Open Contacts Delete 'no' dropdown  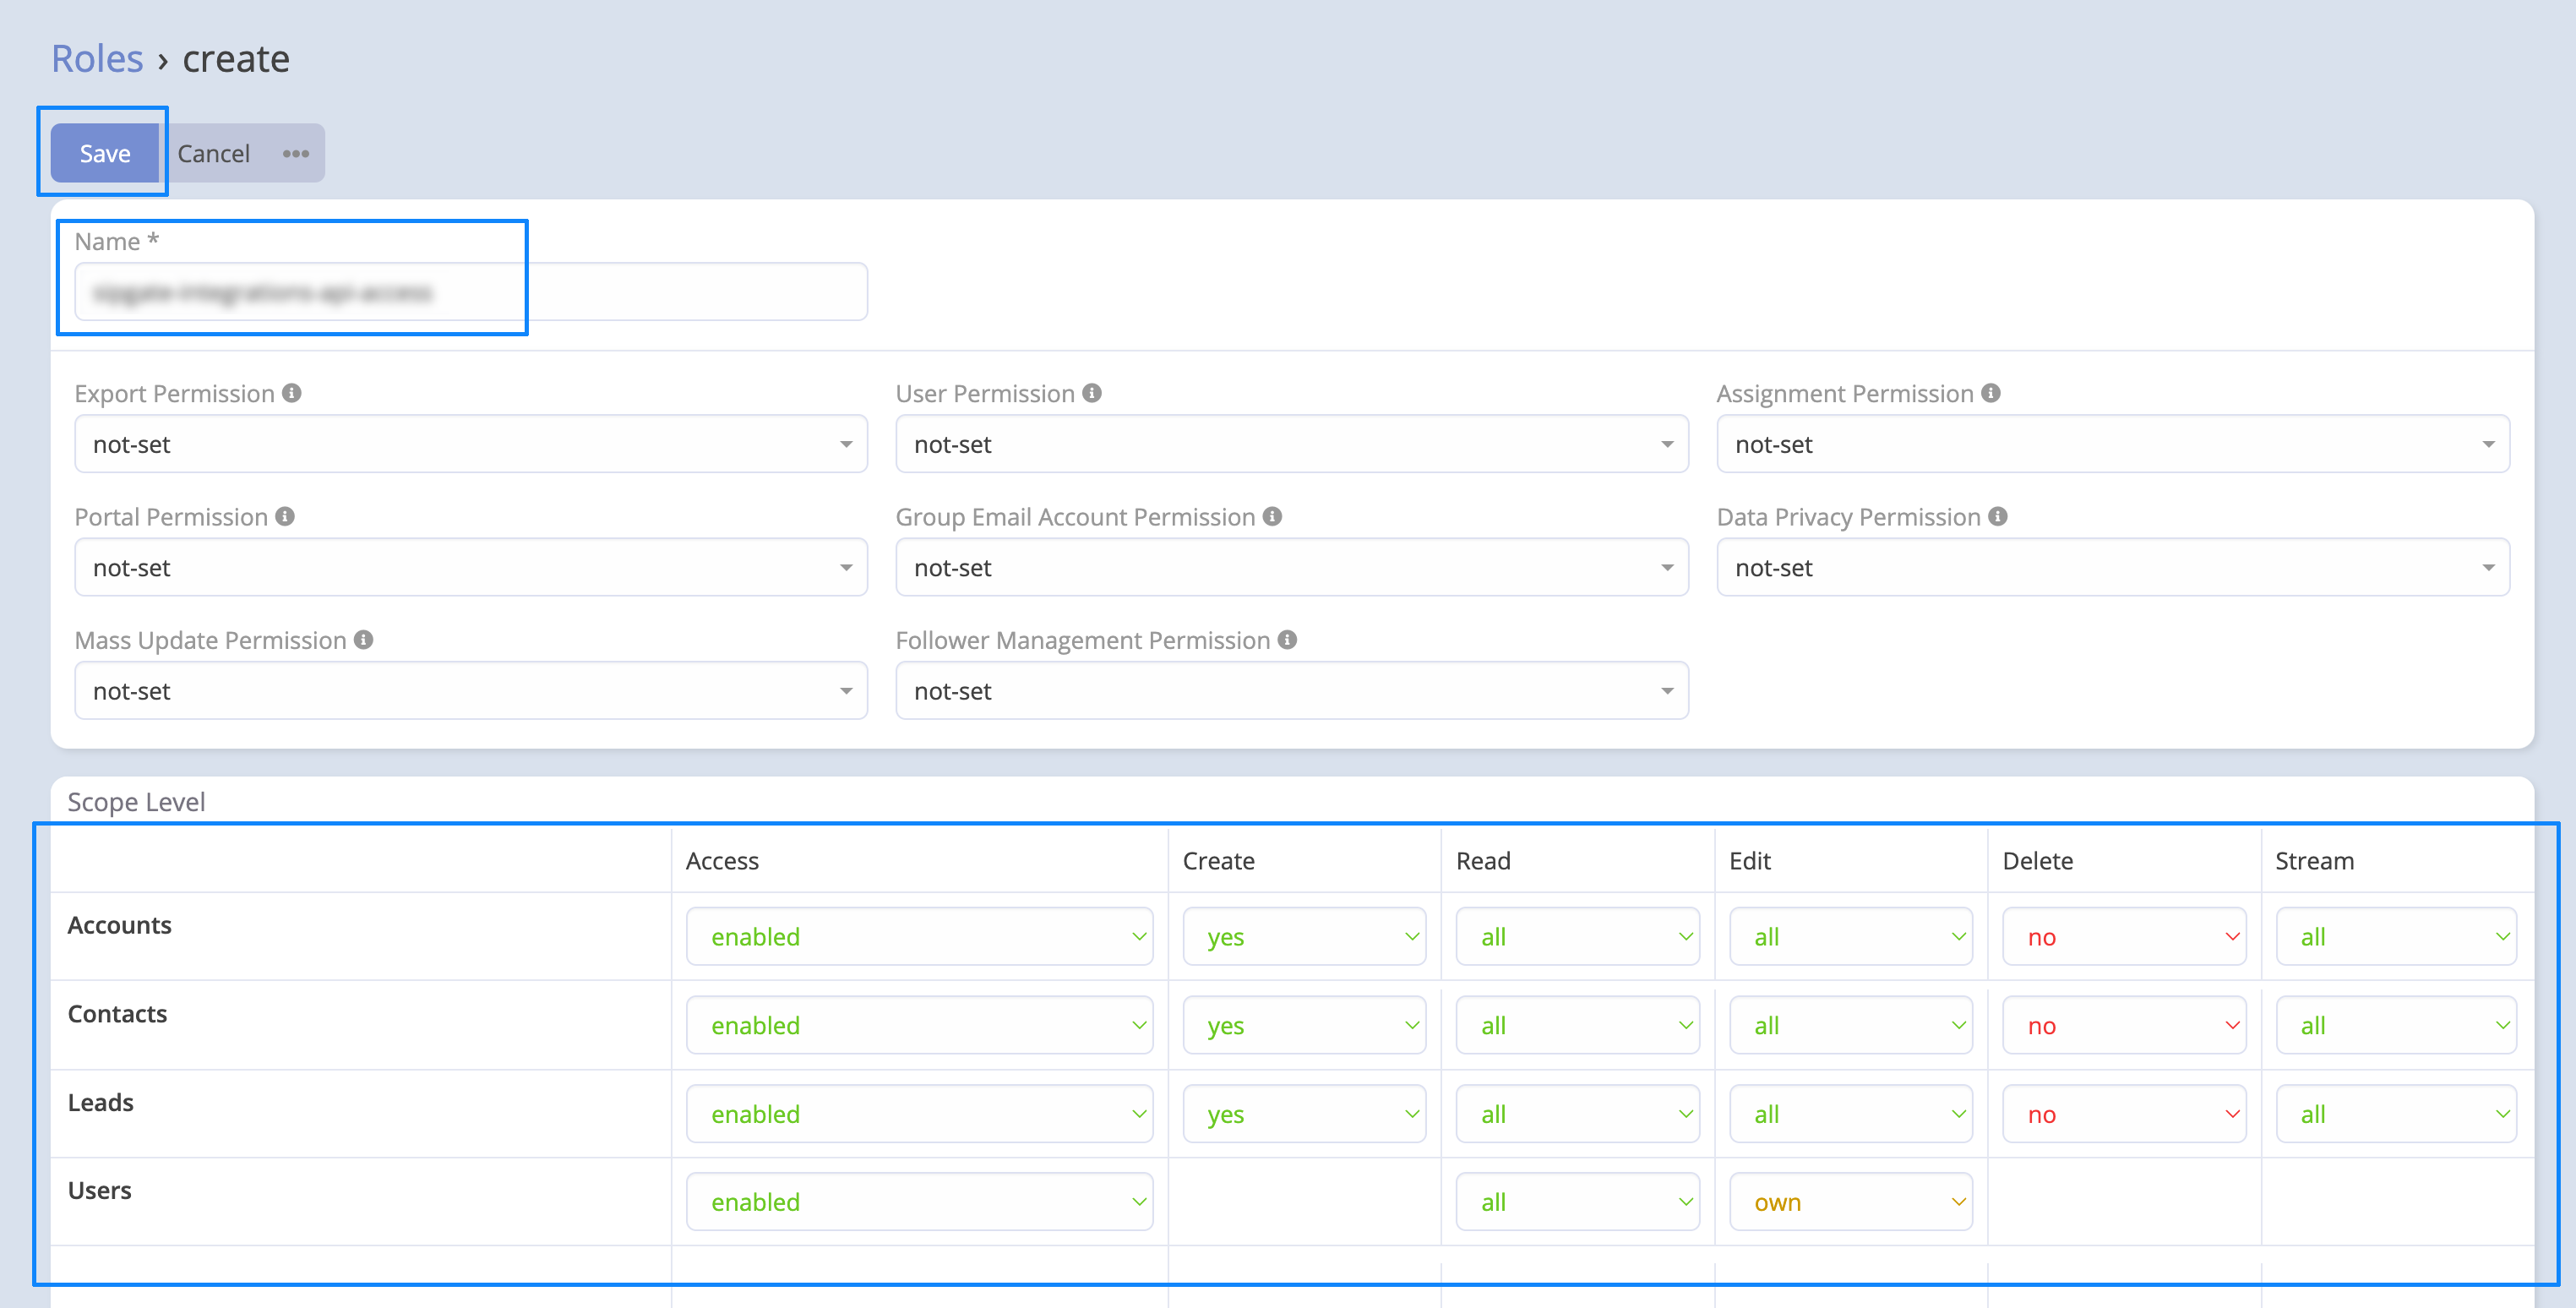click(x=2123, y=1025)
